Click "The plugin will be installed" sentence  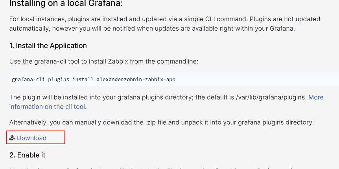click(x=118, y=97)
